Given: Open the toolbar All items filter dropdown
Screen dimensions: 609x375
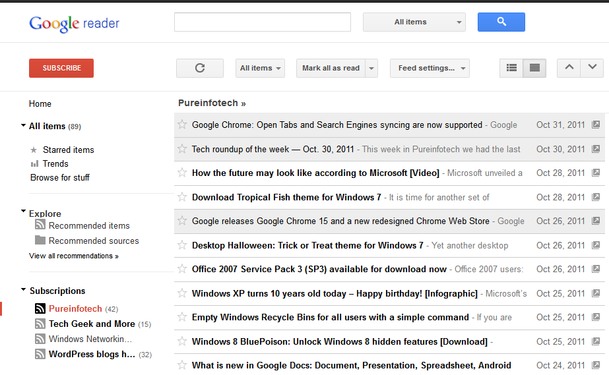Looking at the screenshot, I should click(260, 69).
